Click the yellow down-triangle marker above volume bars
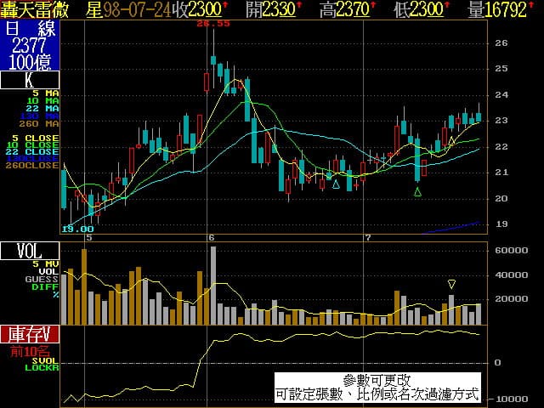The height and width of the screenshot is (408, 544). [451, 284]
